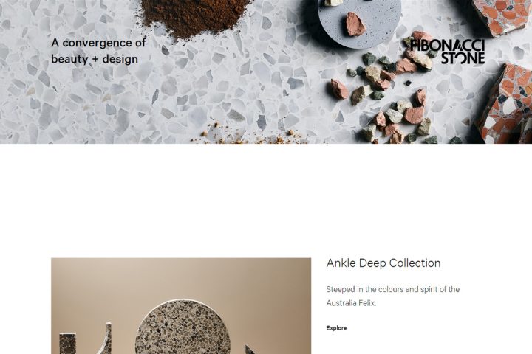Click the "Australia Felix." text line

351,303
